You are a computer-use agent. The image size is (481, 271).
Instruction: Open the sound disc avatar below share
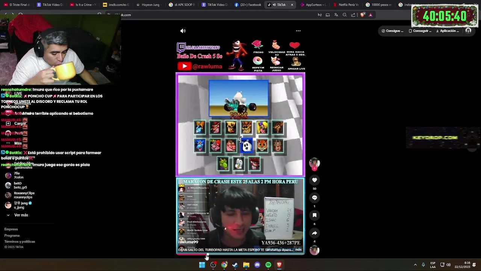tap(315, 250)
